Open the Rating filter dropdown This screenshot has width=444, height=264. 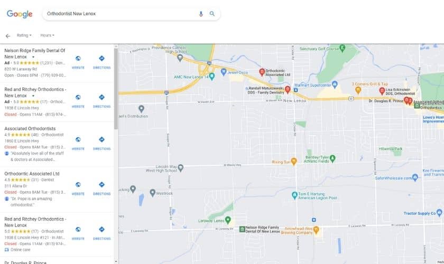(x=24, y=35)
